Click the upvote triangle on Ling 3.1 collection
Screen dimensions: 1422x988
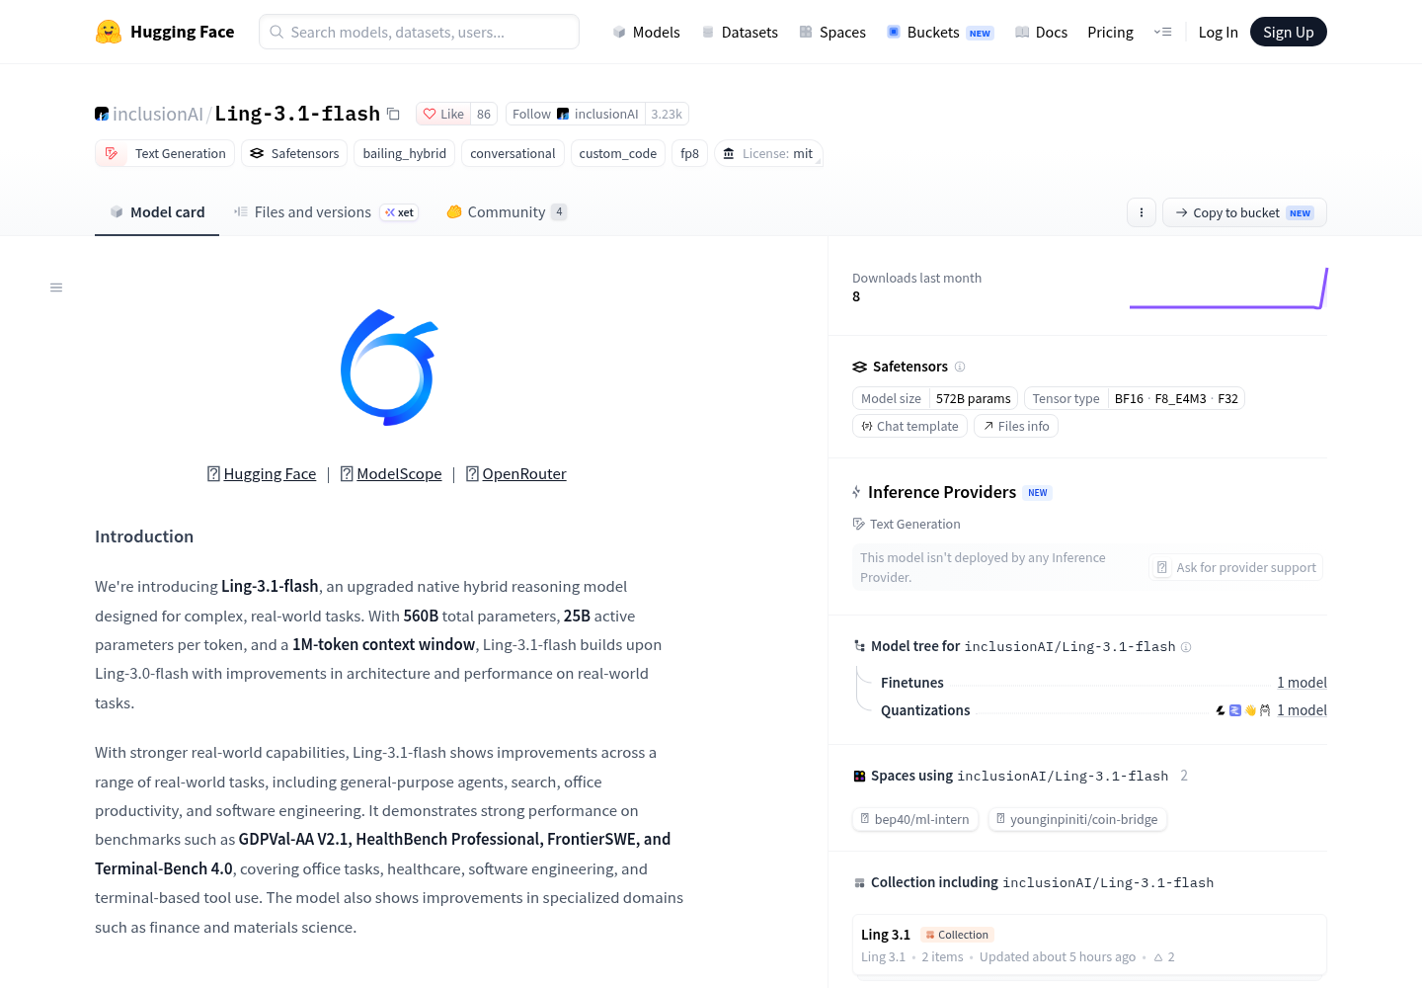click(1158, 957)
